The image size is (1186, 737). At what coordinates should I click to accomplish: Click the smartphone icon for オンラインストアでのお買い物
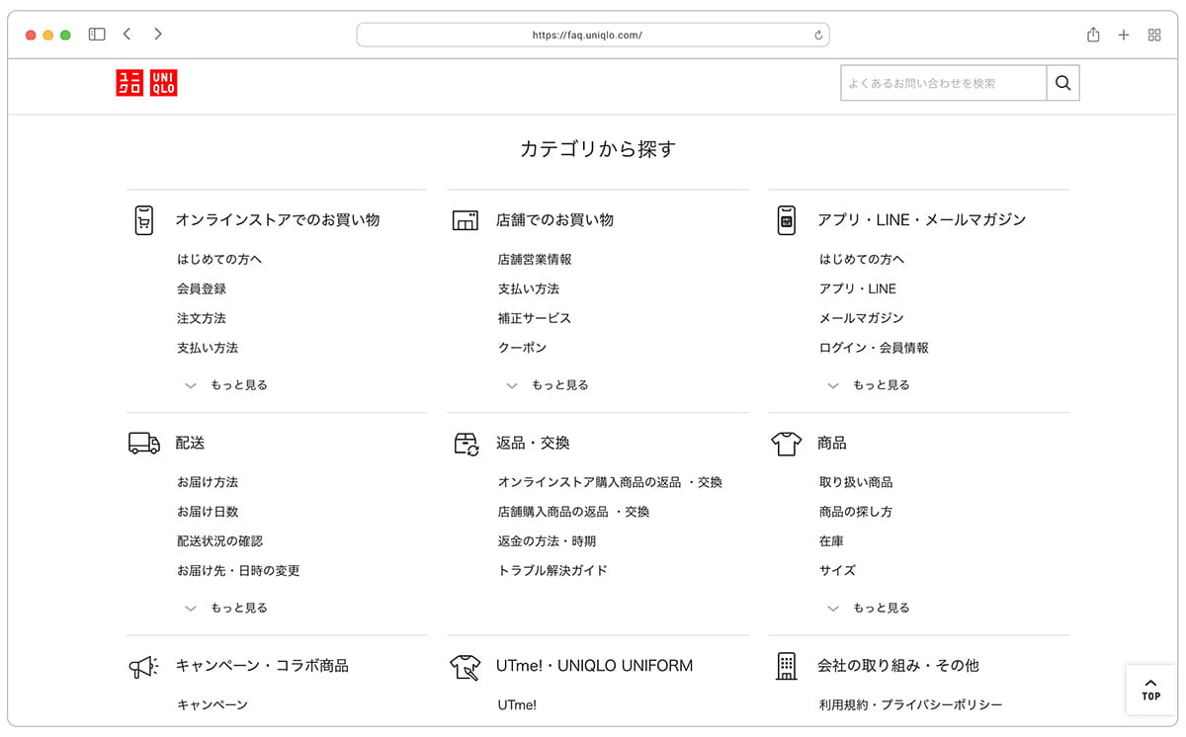click(144, 219)
